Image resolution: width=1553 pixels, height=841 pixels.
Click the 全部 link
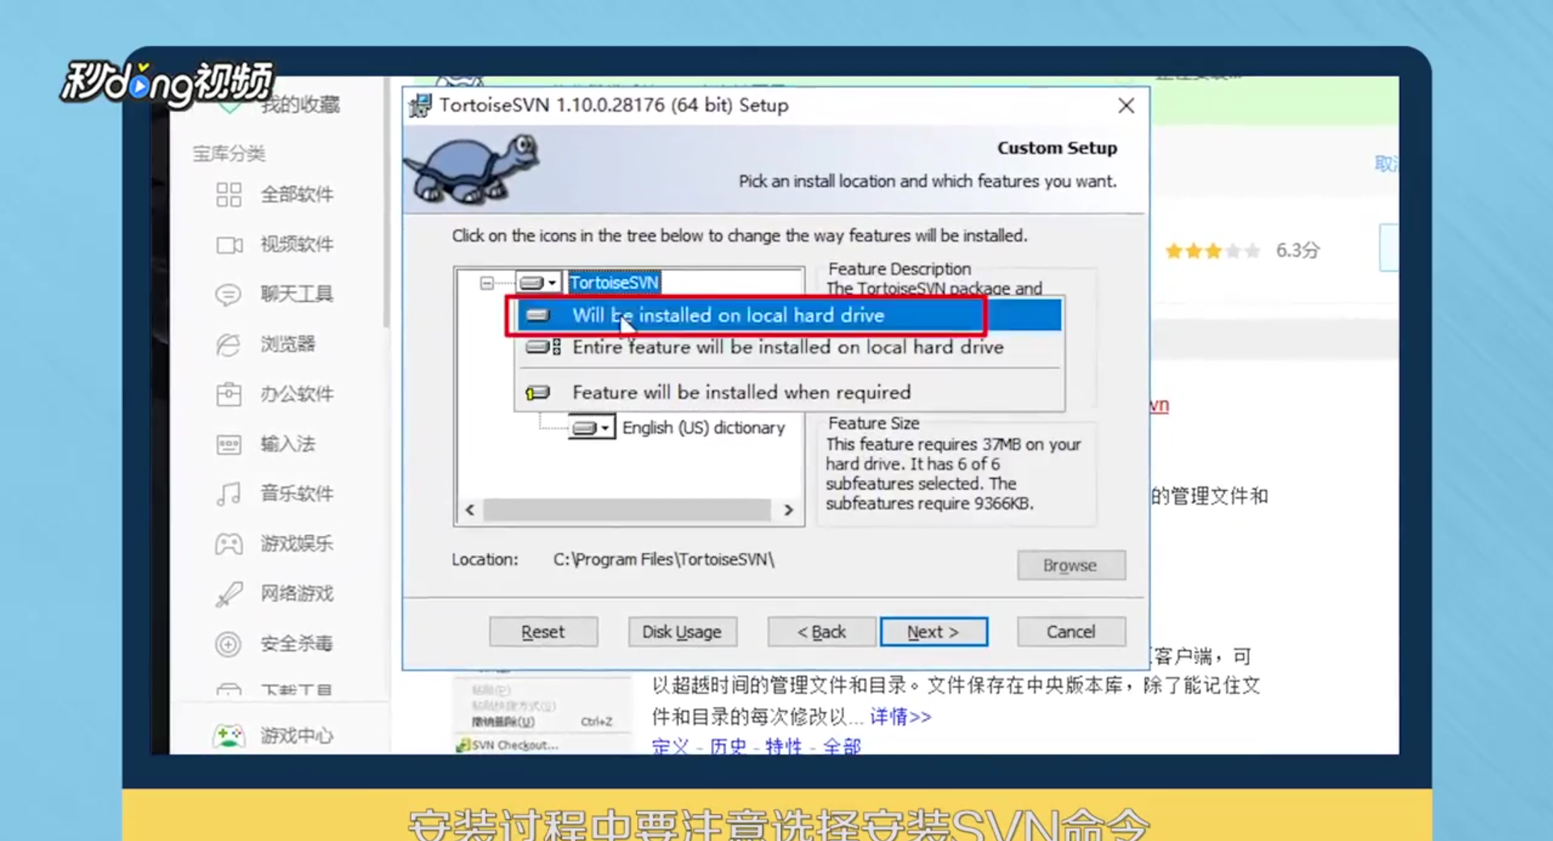(x=842, y=746)
